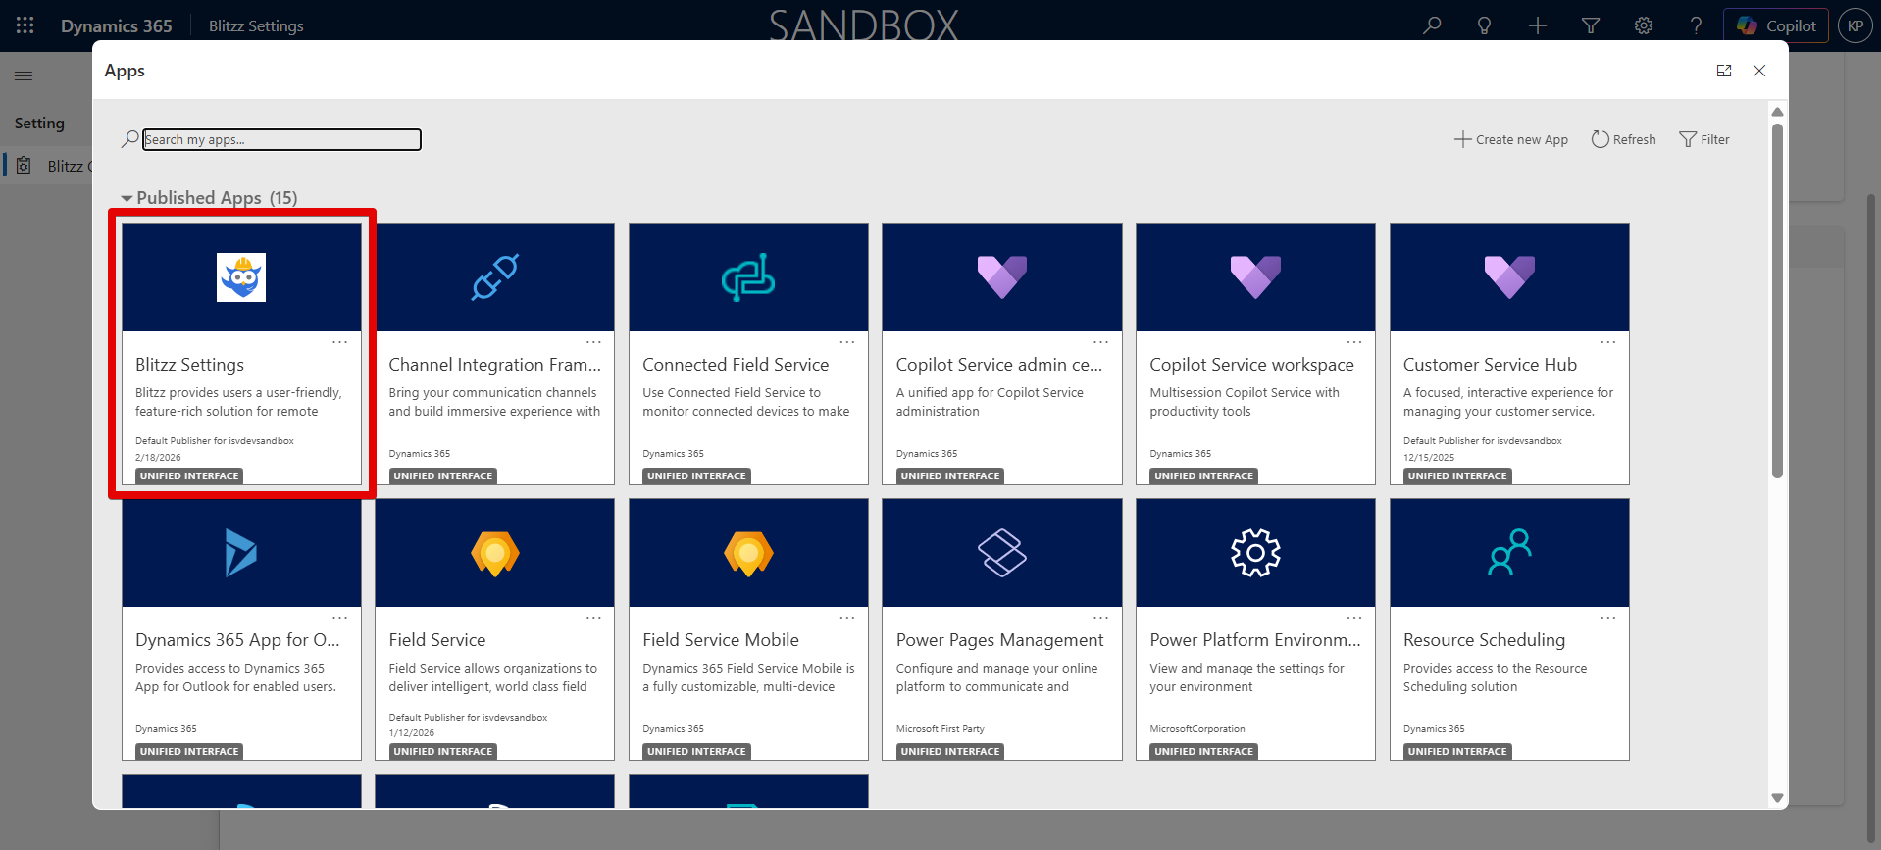Open Customer Service Hub heart icon

pos(1509,277)
